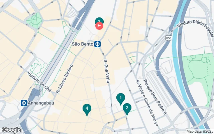214x134 pixels.
Task: Click the Anhangabaú station name text
Action: tap(41, 103)
